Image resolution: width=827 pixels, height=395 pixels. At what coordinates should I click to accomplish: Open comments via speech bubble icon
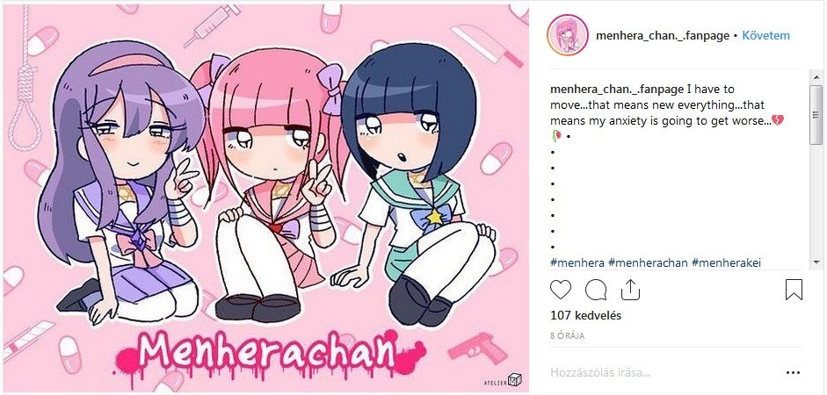click(x=596, y=290)
